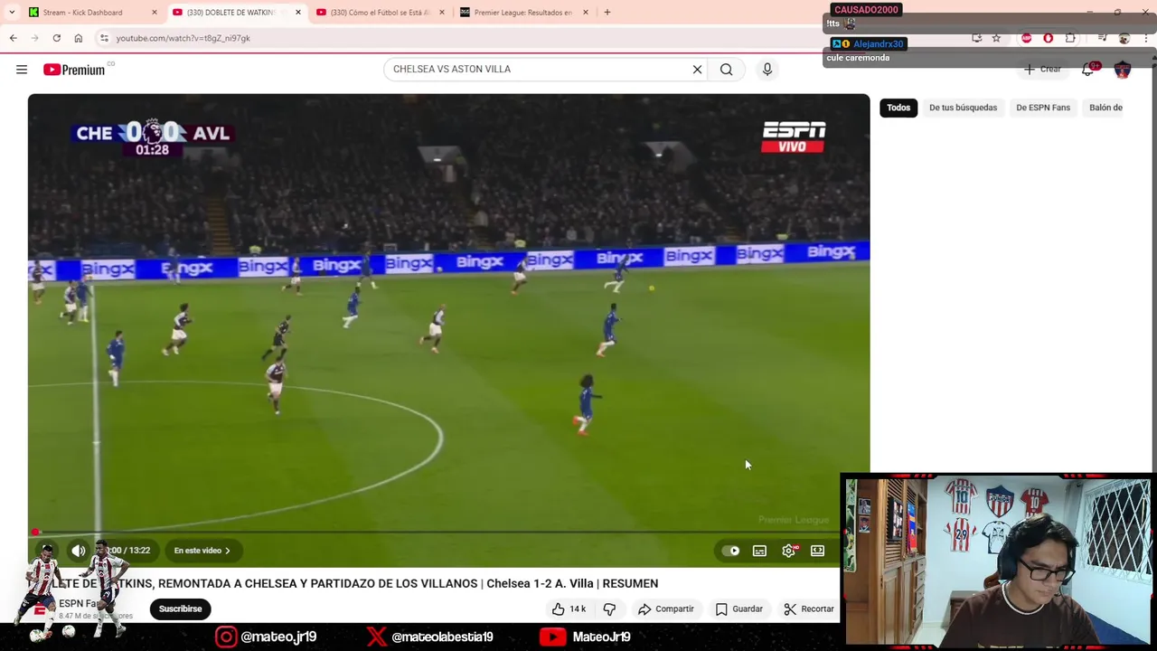Open browser media controls icon
Screen dimensions: 1157x651
(1102, 38)
